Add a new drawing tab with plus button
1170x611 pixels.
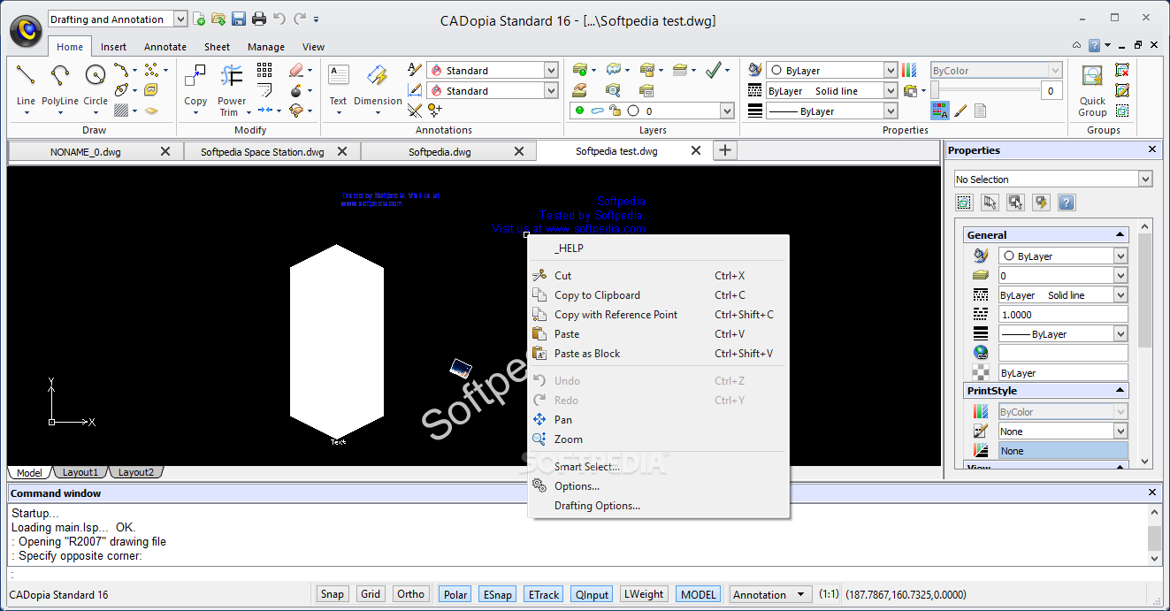[x=724, y=150]
